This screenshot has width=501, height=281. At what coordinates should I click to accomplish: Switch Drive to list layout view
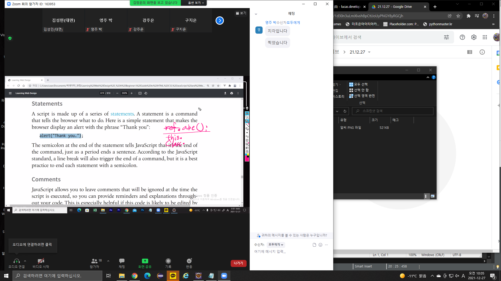coord(470,52)
